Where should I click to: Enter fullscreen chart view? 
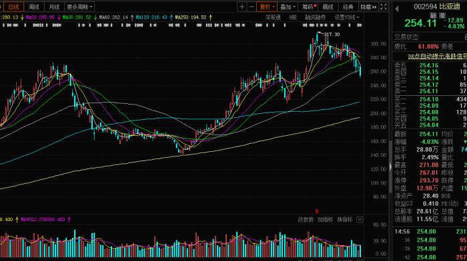384,7
